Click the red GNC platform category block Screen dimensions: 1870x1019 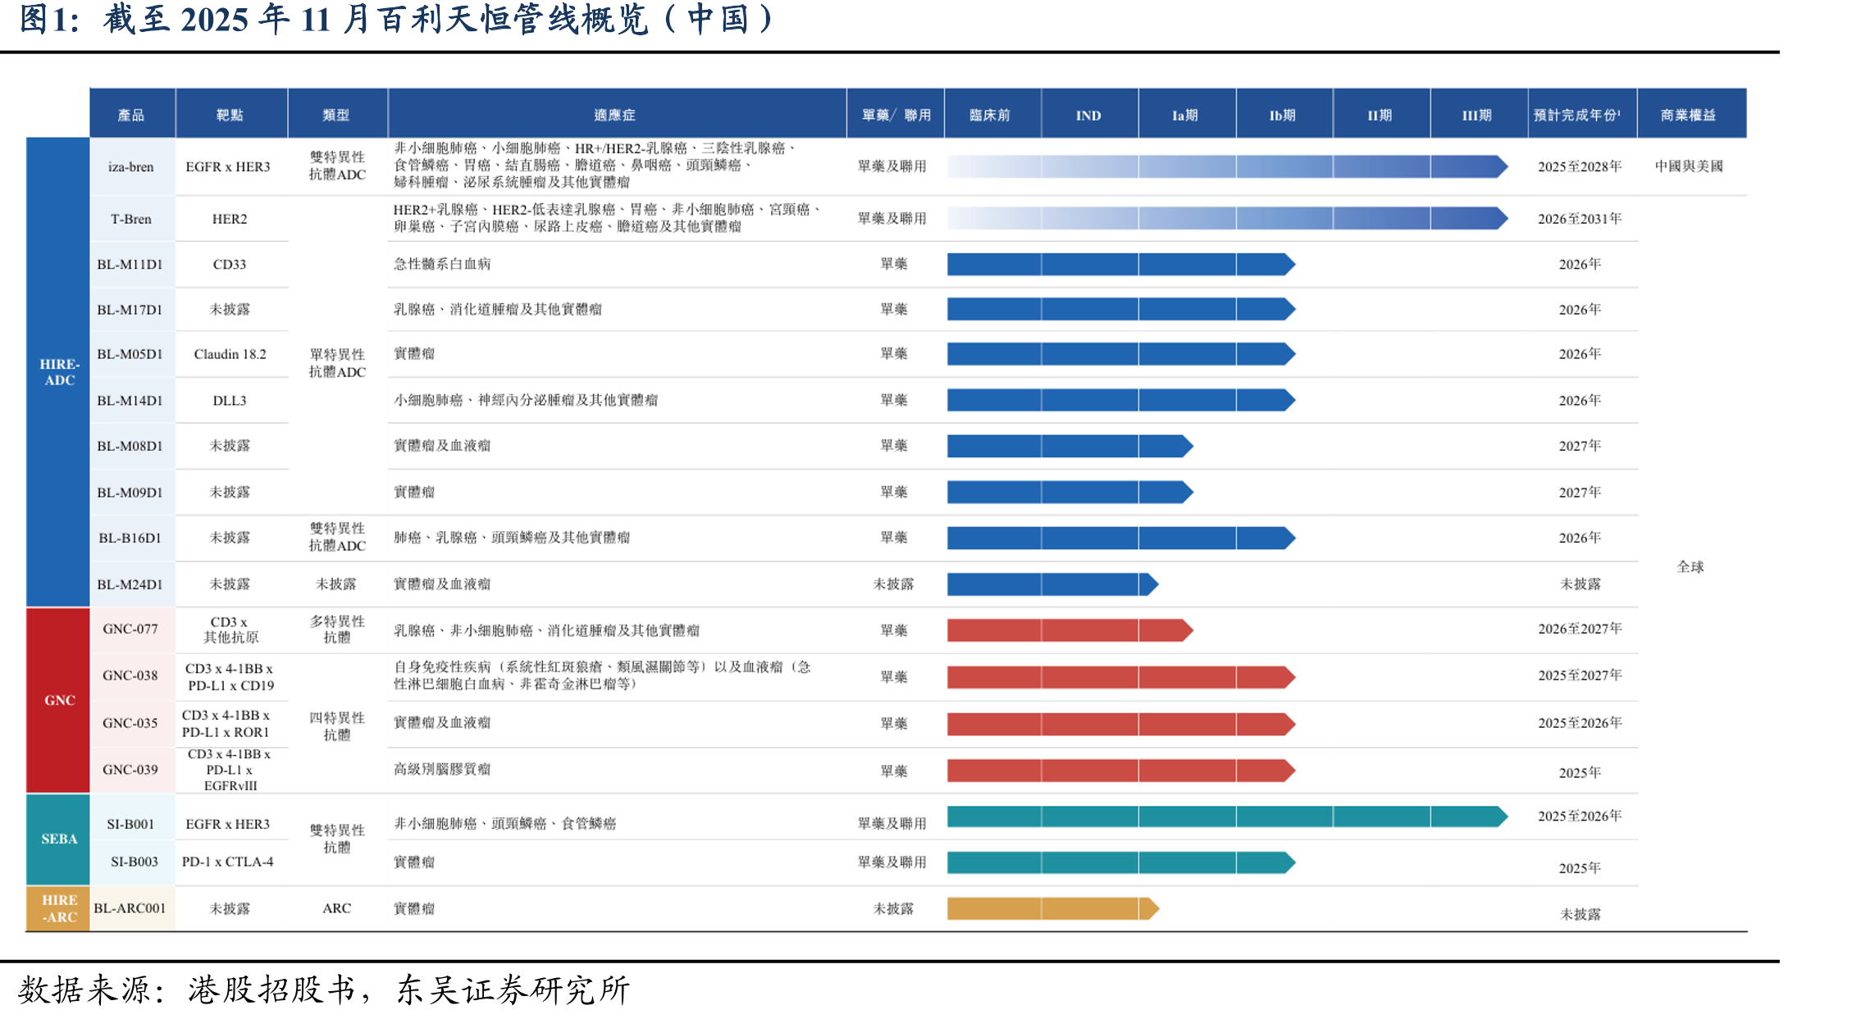[x=58, y=700]
